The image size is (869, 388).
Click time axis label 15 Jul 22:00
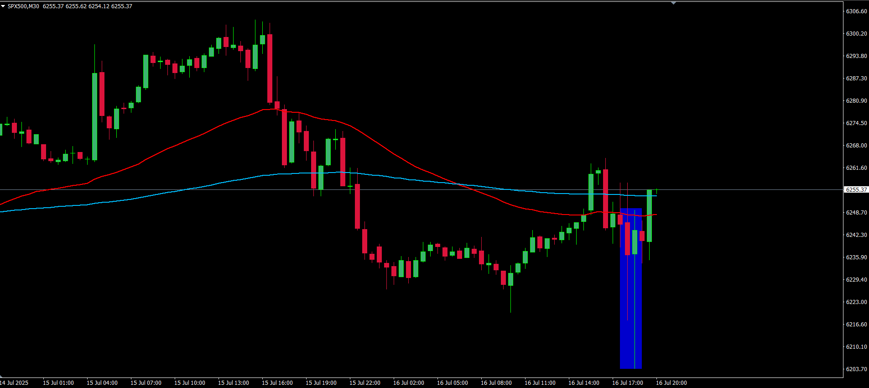click(365, 383)
